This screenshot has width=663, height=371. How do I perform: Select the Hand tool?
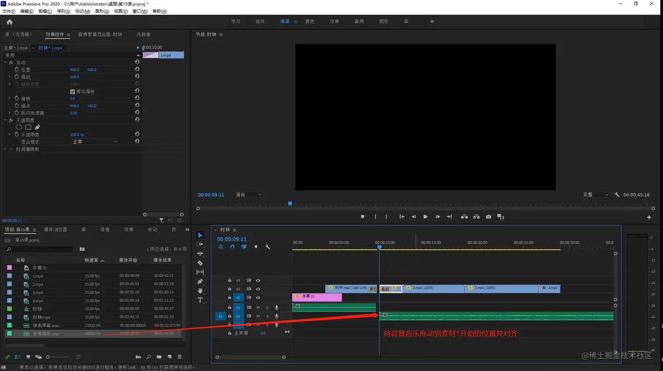tap(200, 290)
